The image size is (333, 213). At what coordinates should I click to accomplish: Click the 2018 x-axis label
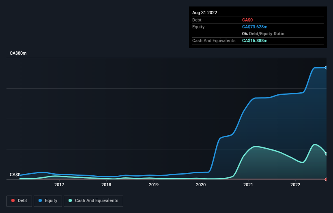point(106,185)
